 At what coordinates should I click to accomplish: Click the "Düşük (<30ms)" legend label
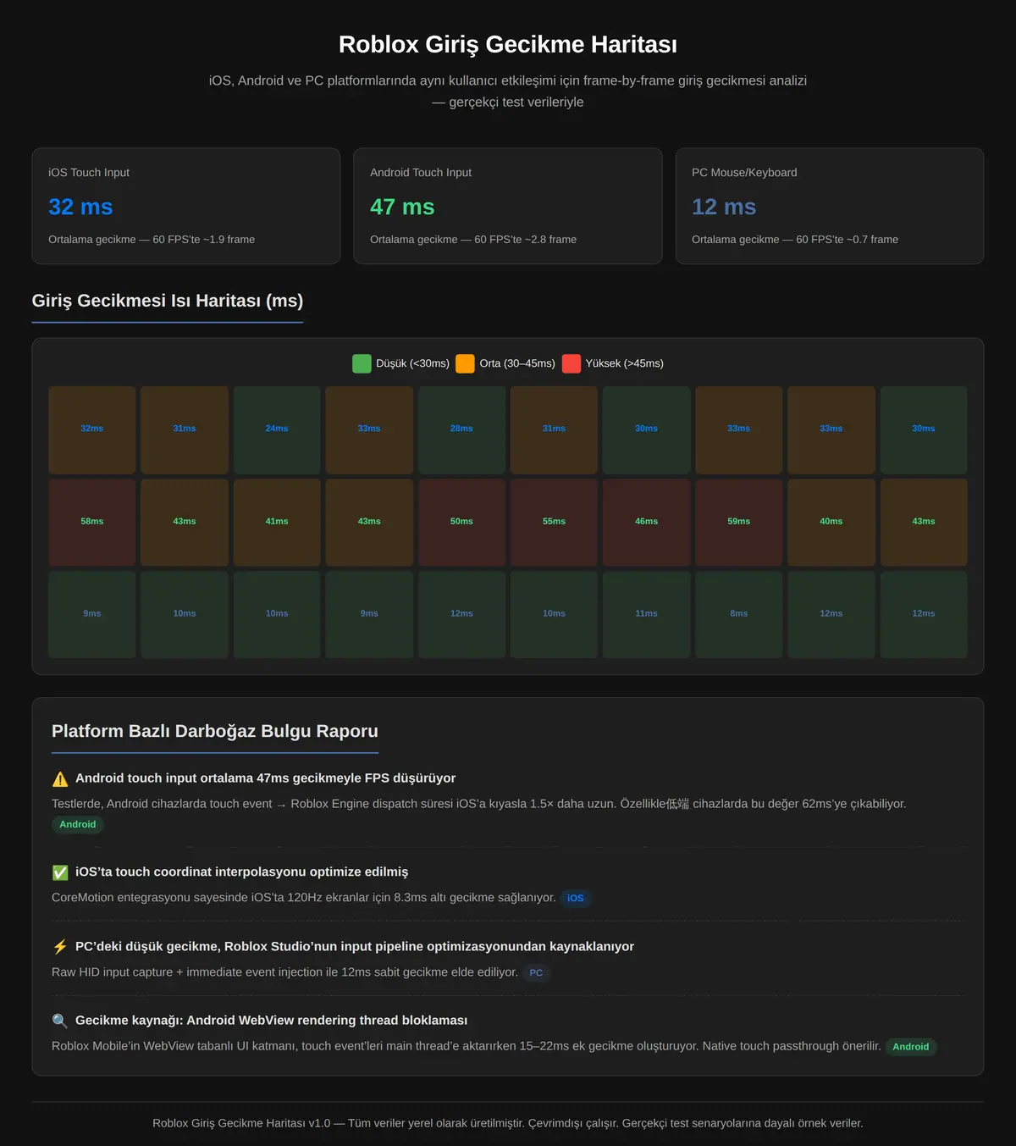pyautogui.click(x=412, y=363)
